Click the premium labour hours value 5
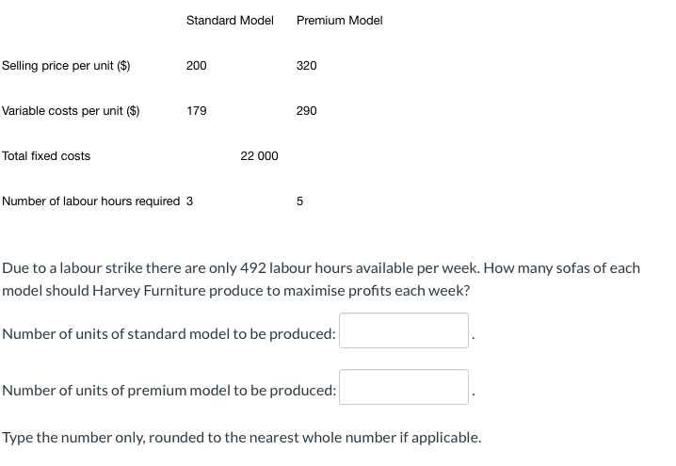The width and height of the screenshot is (676, 466). click(299, 201)
